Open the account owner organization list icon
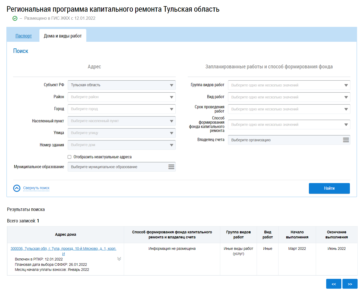 tap(346, 140)
